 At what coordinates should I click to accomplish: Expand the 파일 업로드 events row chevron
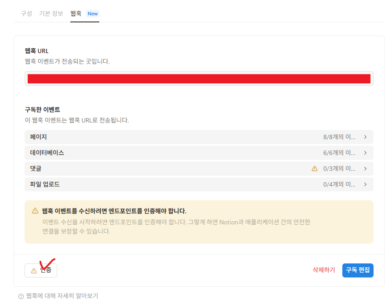pyautogui.click(x=365, y=184)
